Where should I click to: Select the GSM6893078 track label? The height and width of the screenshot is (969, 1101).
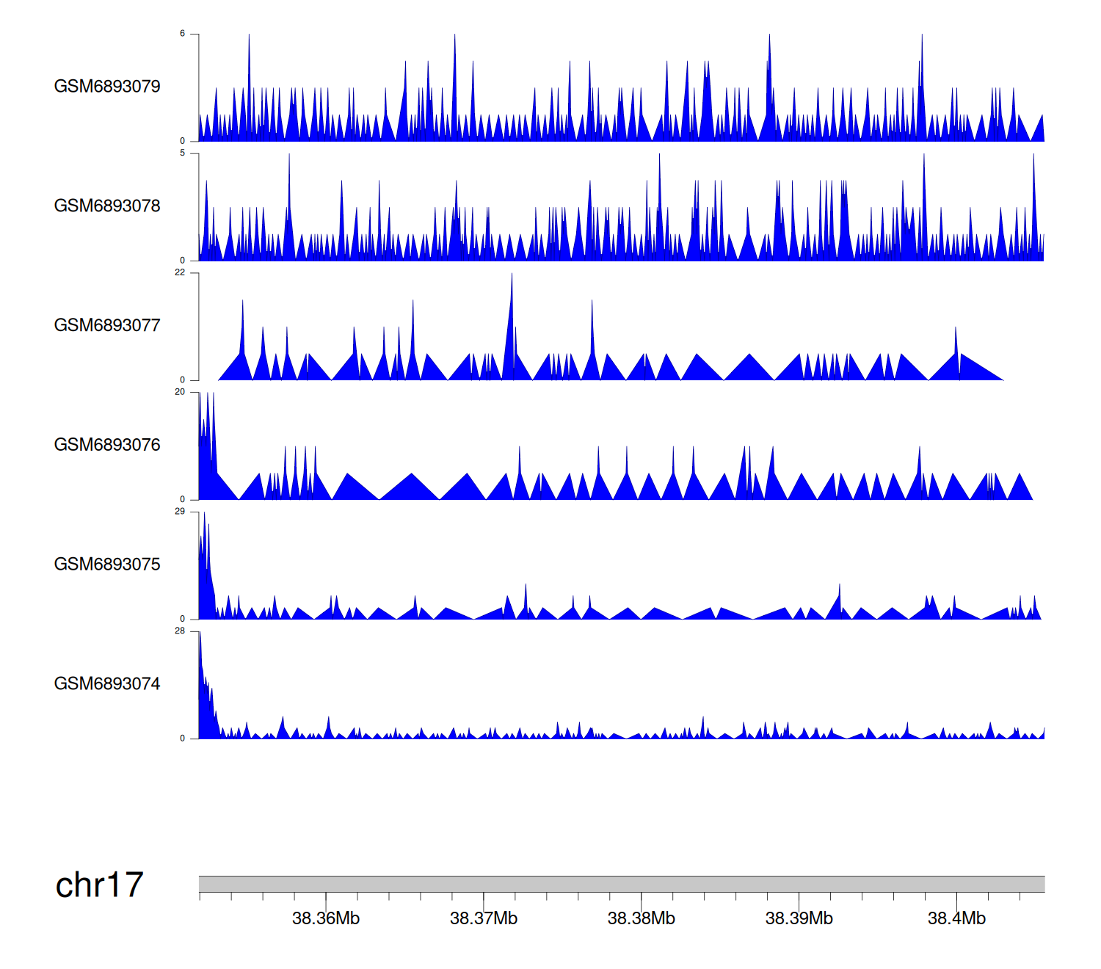(107, 206)
